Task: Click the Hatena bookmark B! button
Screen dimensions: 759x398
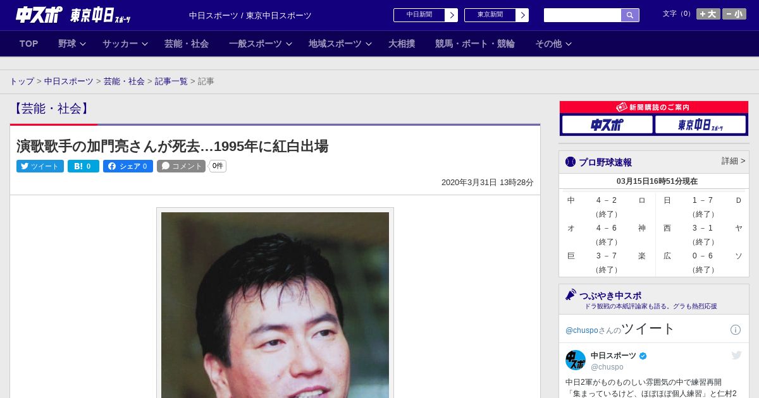Action: [x=83, y=166]
